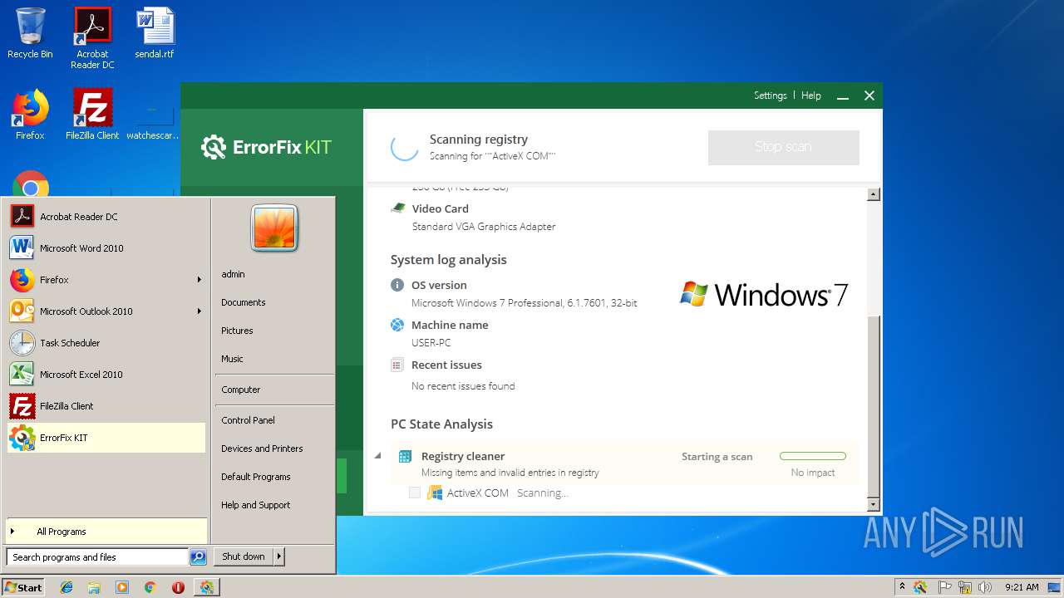Screen dimensions: 1064x598
Task: Open Acrobat Reader DC from Start menu
Action: click(x=106, y=217)
